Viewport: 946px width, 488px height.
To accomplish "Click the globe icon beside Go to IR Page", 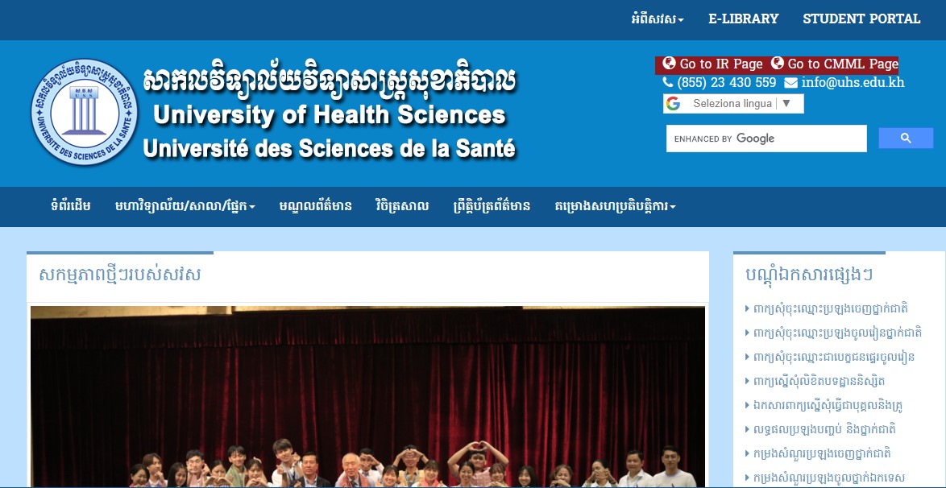I will click(x=669, y=63).
